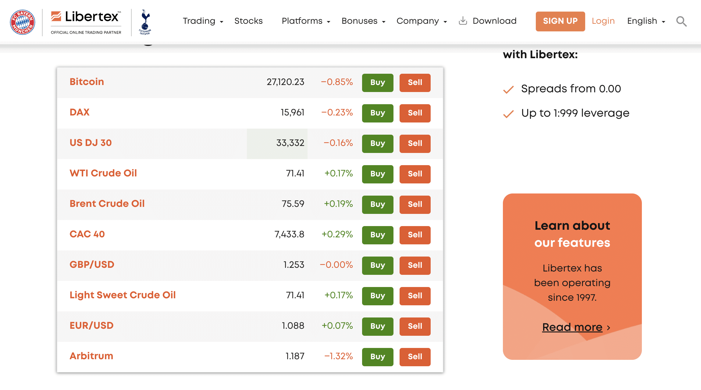
Task: Click the Learn about our features card heading
Action: [x=572, y=234]
